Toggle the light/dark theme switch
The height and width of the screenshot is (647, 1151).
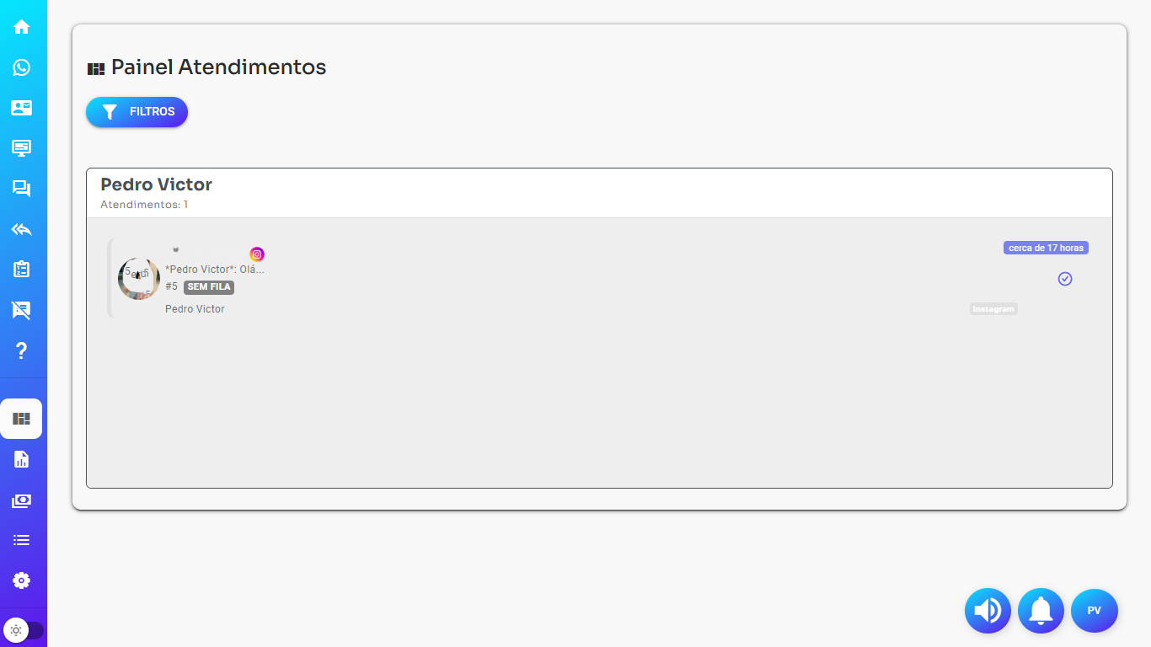pos(24,629)
